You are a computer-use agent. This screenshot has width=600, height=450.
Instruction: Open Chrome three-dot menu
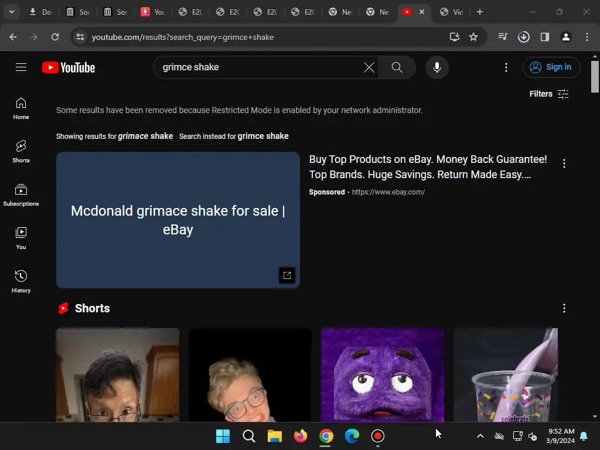tap(587, 37)
